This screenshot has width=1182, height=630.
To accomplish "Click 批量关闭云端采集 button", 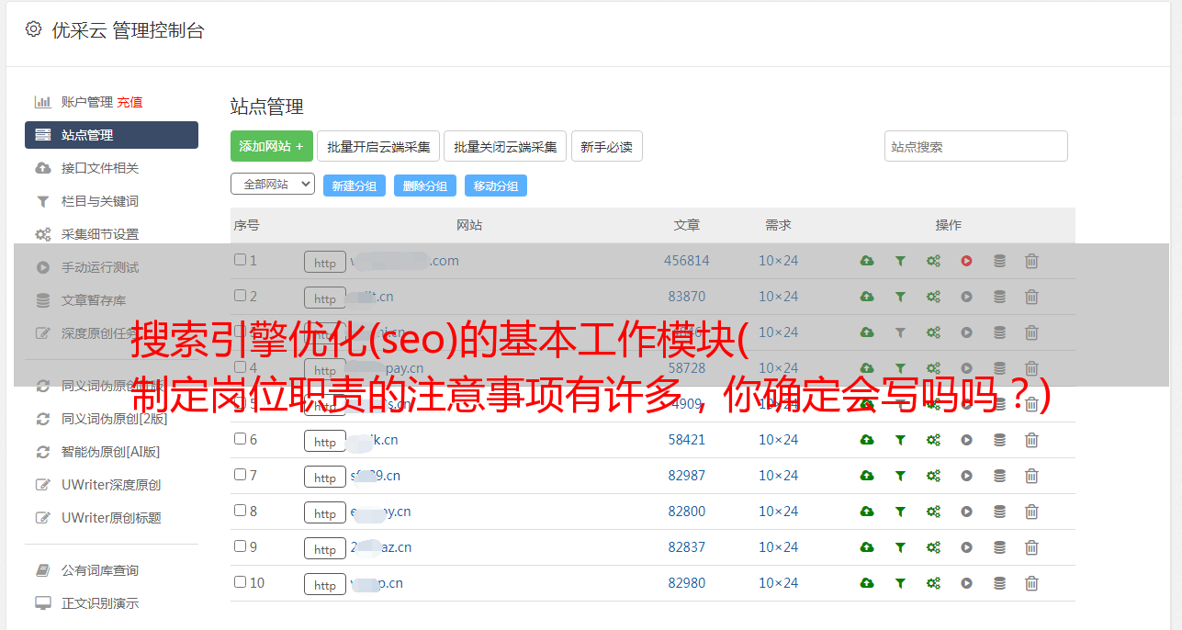I will coord(505,146).
